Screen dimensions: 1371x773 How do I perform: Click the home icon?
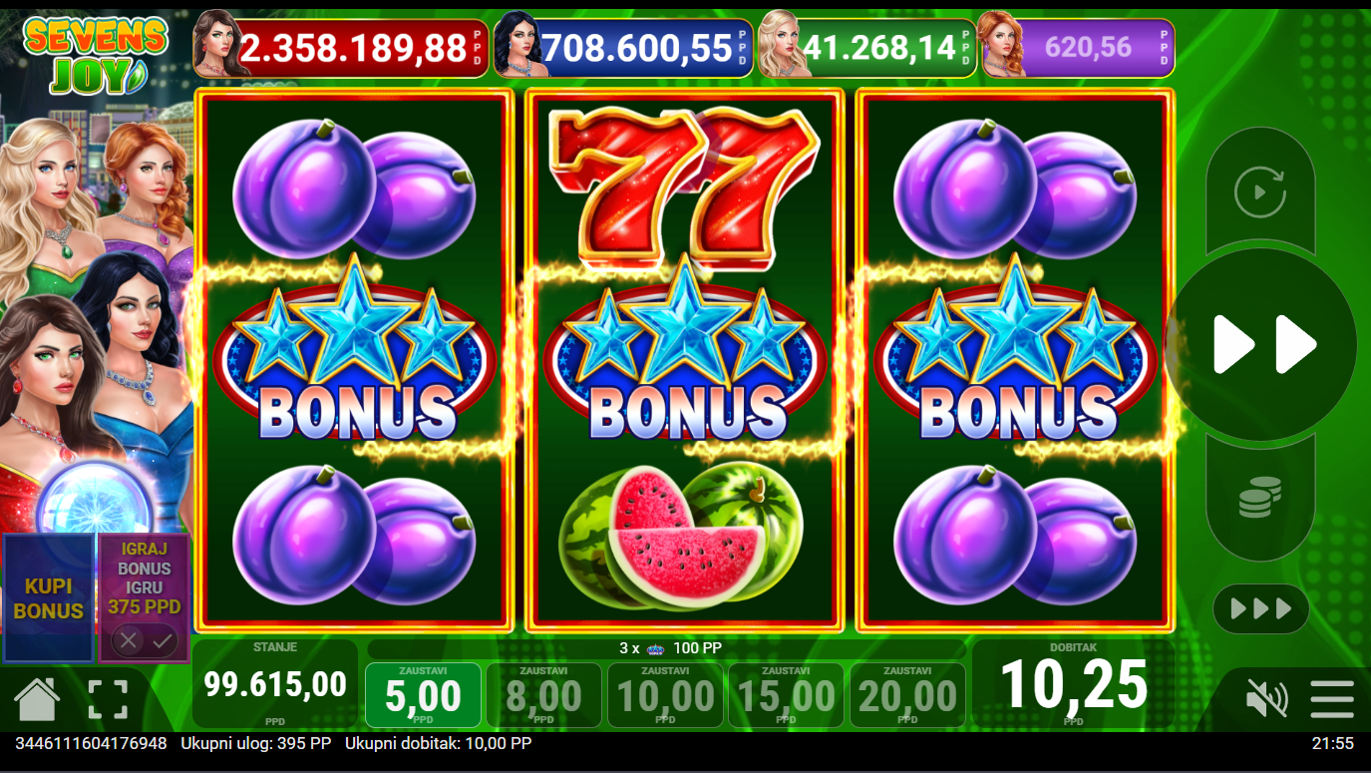(x=37, y=699)
